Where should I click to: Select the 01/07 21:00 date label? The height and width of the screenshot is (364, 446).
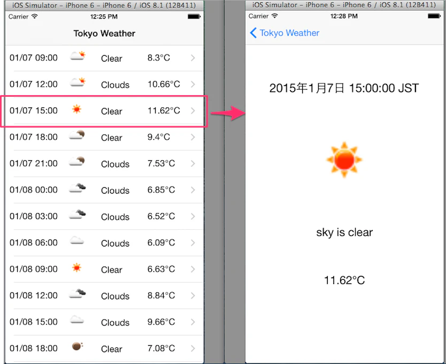34,164
